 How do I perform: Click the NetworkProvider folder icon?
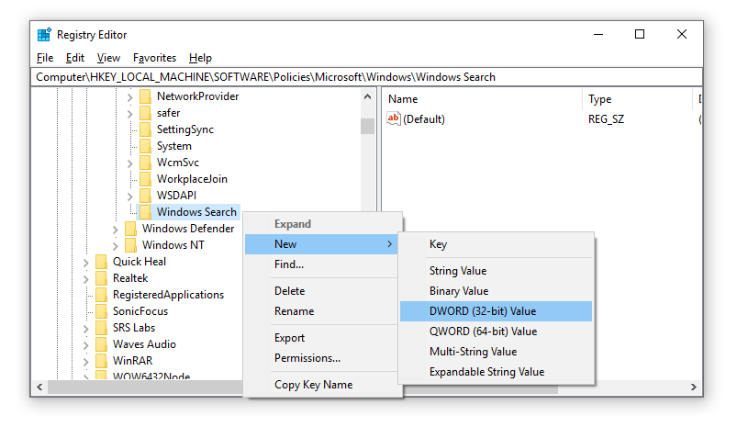click(146, 96)
